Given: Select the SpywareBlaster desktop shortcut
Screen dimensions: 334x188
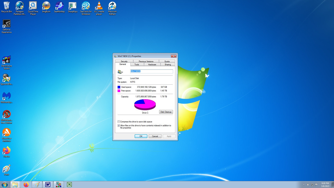Looking at the screenshot, I should 7,79.
